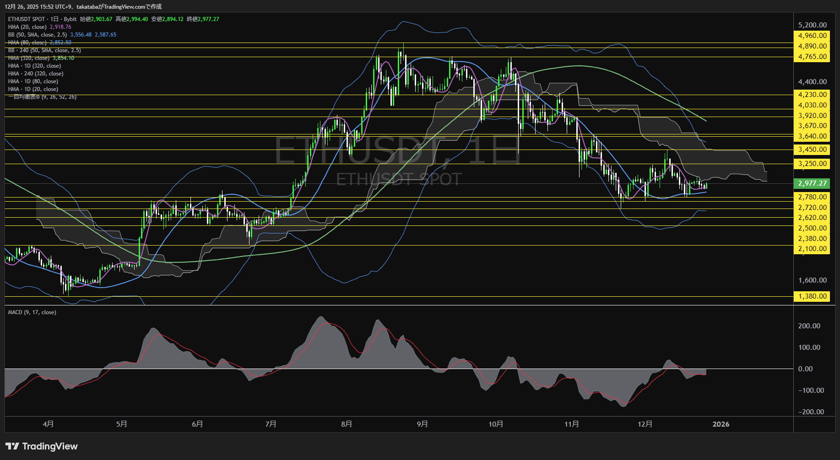The width and height of the screenshot is (840, 460).
Task: Click the 2,100.00 horizontal line price label
Action: click(x=812, y=249)
